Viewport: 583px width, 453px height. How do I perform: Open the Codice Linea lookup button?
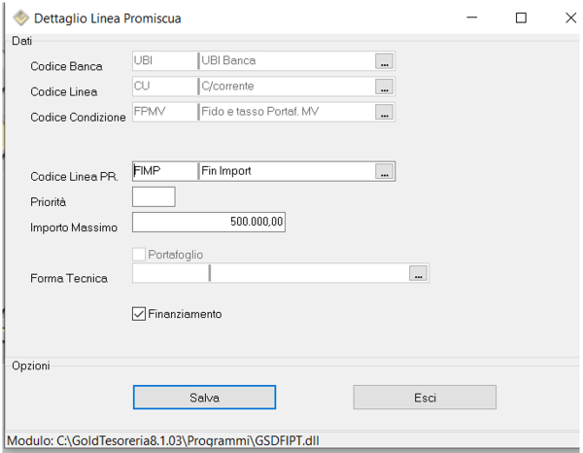tap(385, 87)
